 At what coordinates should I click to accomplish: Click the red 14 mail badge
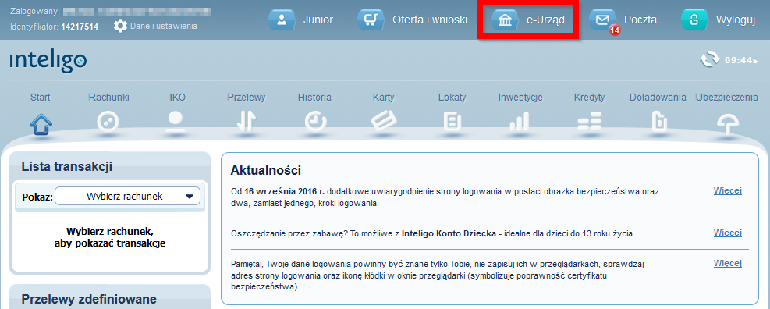614,30
